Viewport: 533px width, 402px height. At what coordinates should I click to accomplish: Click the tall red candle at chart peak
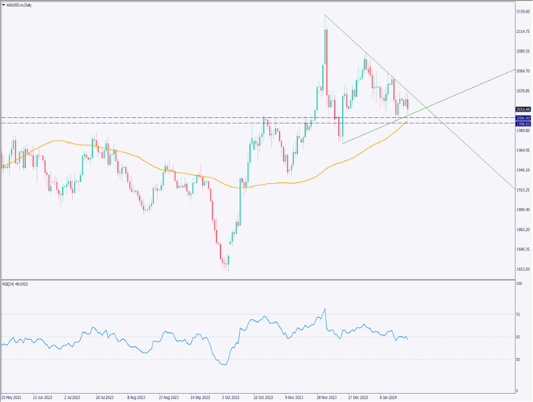point(326,49)
